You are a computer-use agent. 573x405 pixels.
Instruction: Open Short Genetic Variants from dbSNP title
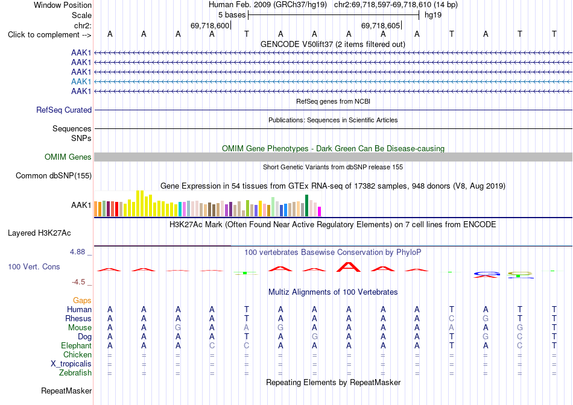(x=333, y=167)
